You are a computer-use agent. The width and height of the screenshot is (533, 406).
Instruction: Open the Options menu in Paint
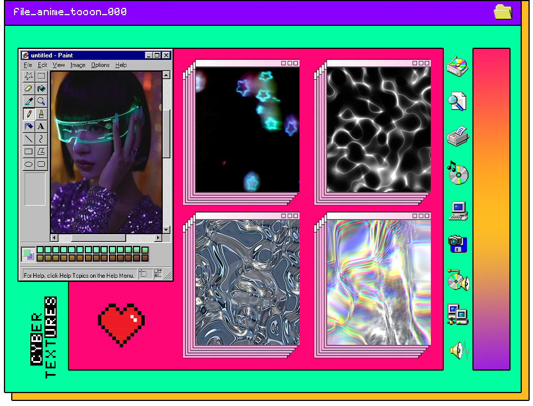click(x=100, y=65)
